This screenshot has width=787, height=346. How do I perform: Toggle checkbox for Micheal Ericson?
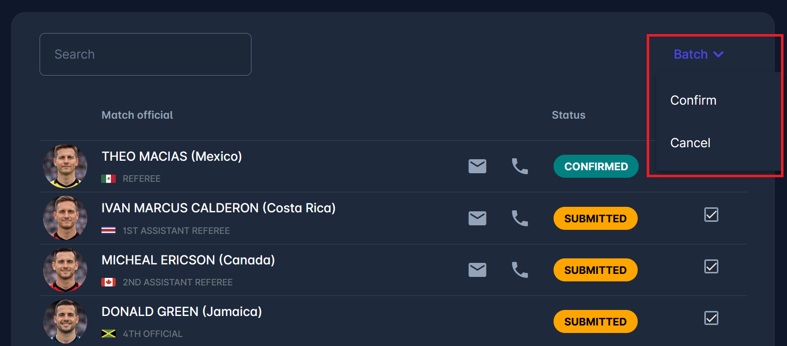pos(711,266)
